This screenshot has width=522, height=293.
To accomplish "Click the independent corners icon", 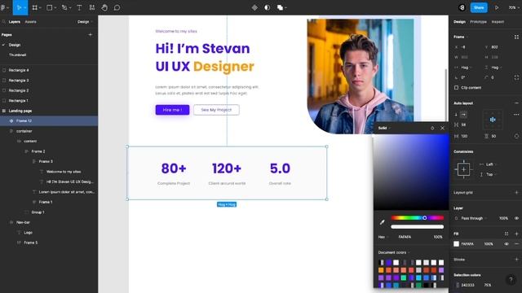I will pyautogui.click(x=516, y=77).
